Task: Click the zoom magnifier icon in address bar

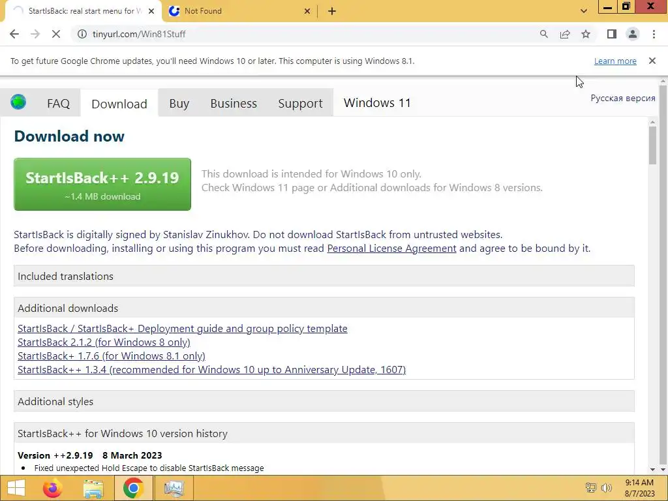Action: [x=543, y=34]
